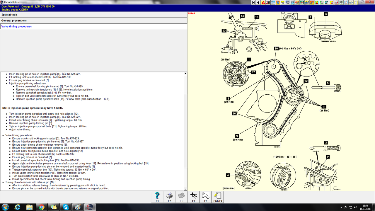Print the page with the F2 printer button
Image resolution: width=375 pixels, height=211 pixels.
coord(169,197)
